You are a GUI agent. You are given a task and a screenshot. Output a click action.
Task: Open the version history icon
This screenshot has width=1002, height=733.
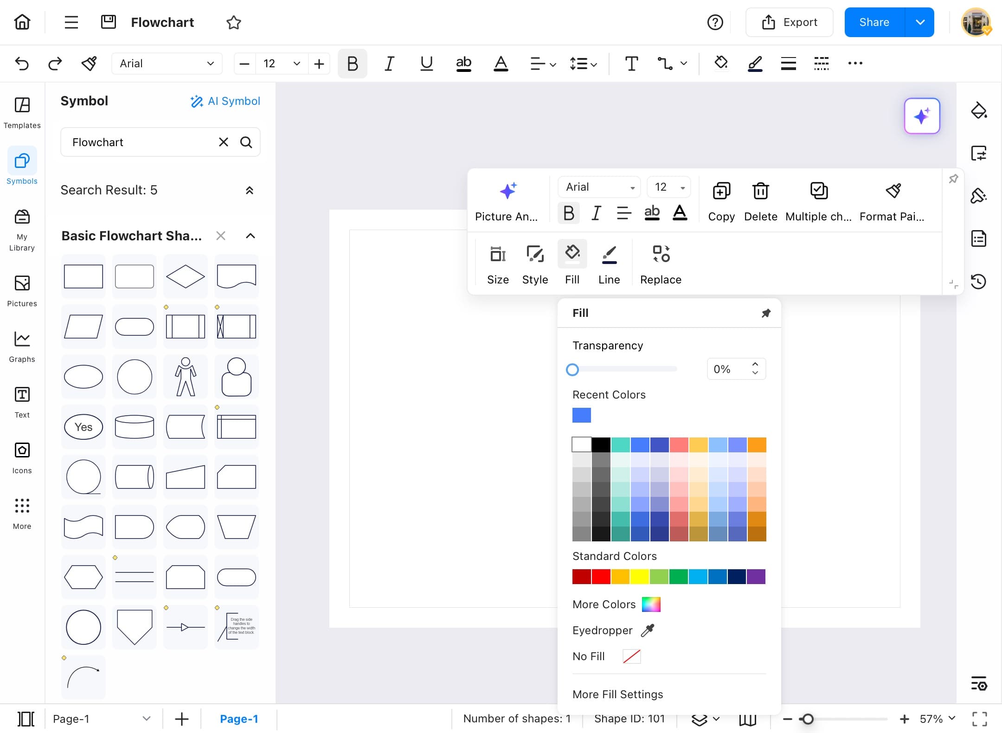978,282
